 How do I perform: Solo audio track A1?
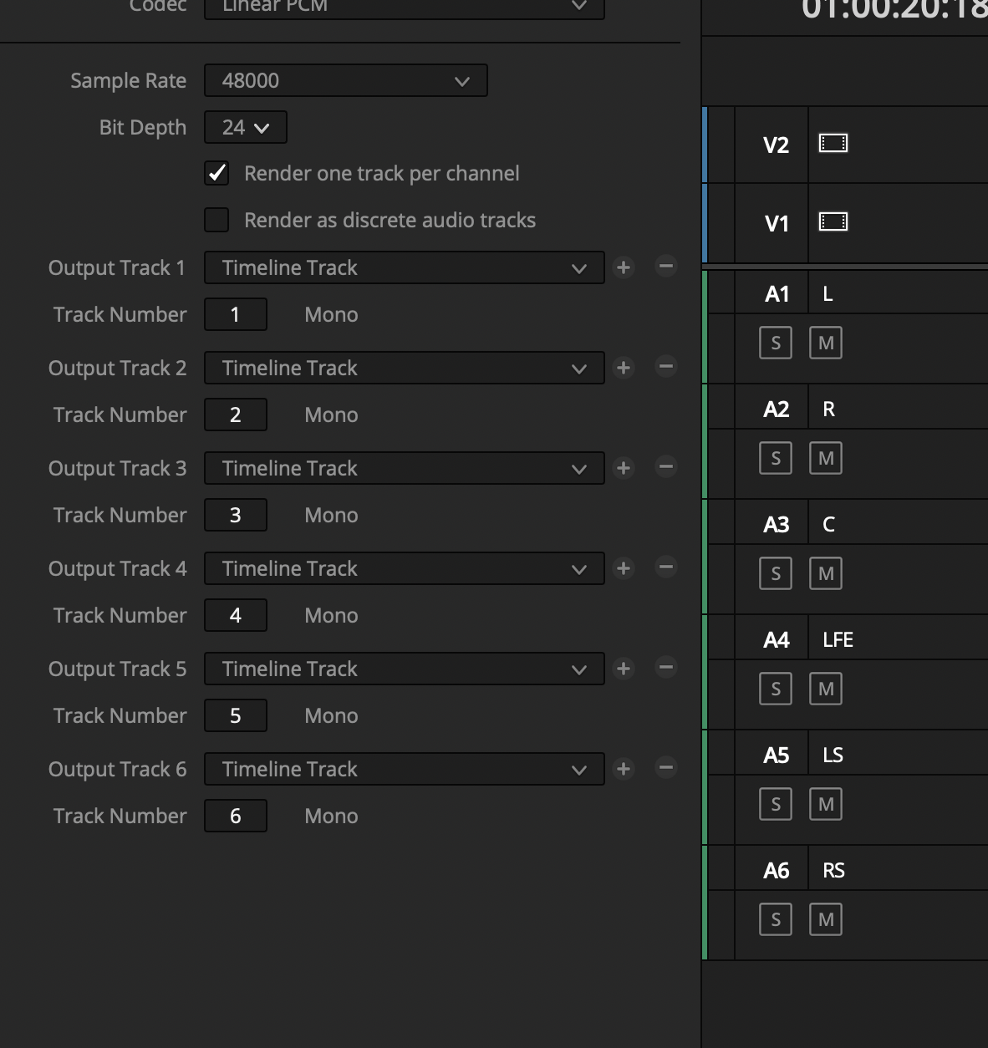(776, 343)
